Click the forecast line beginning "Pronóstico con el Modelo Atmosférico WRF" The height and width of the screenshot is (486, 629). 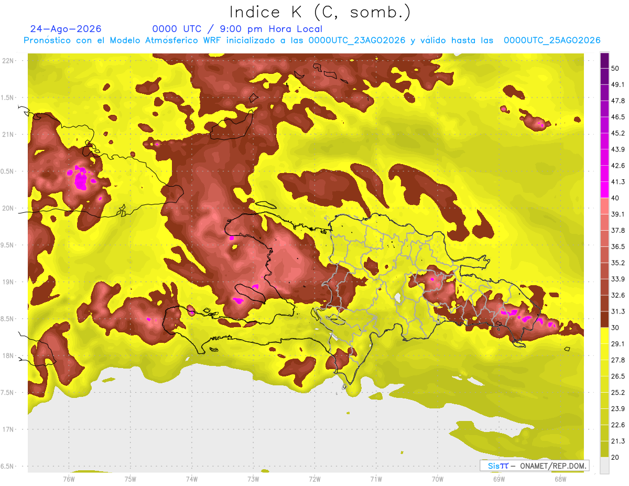click(312, 40)
